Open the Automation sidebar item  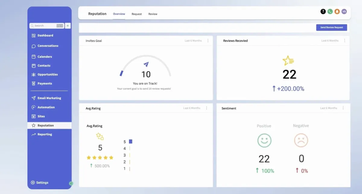[x=46, y=107]
